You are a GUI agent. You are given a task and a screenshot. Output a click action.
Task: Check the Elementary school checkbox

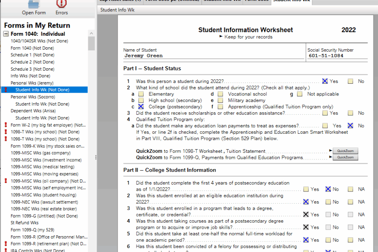tap(141, 94)
